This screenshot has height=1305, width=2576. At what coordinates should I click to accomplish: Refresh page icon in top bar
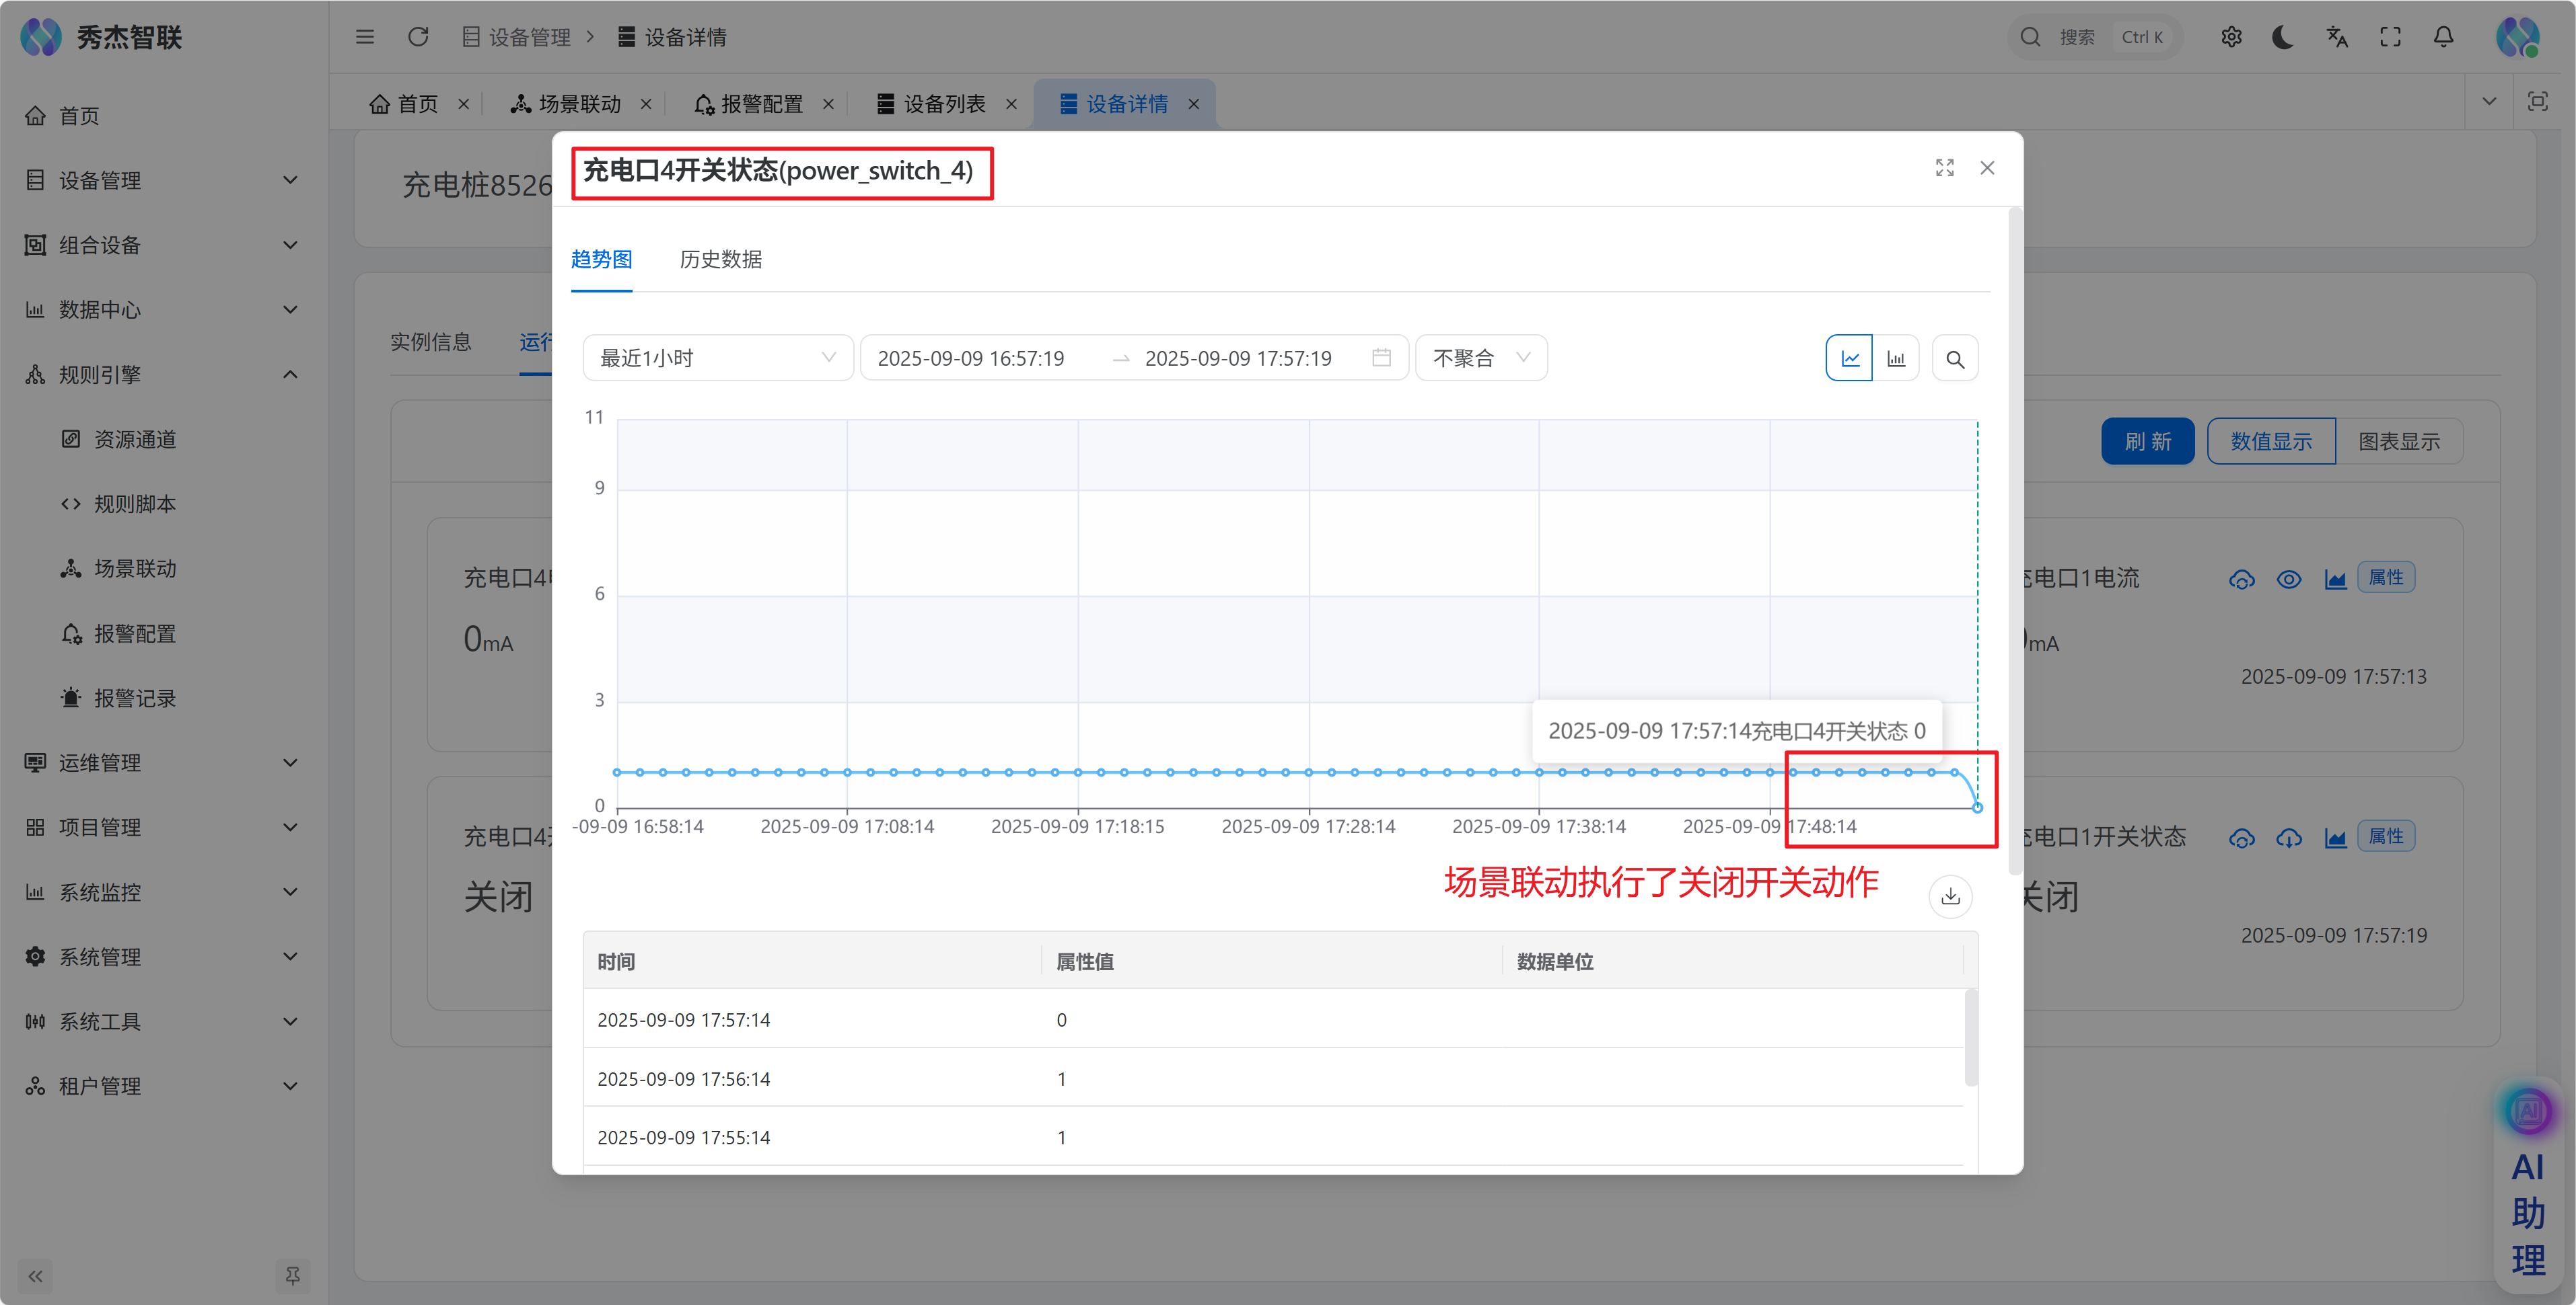point(418,37)
